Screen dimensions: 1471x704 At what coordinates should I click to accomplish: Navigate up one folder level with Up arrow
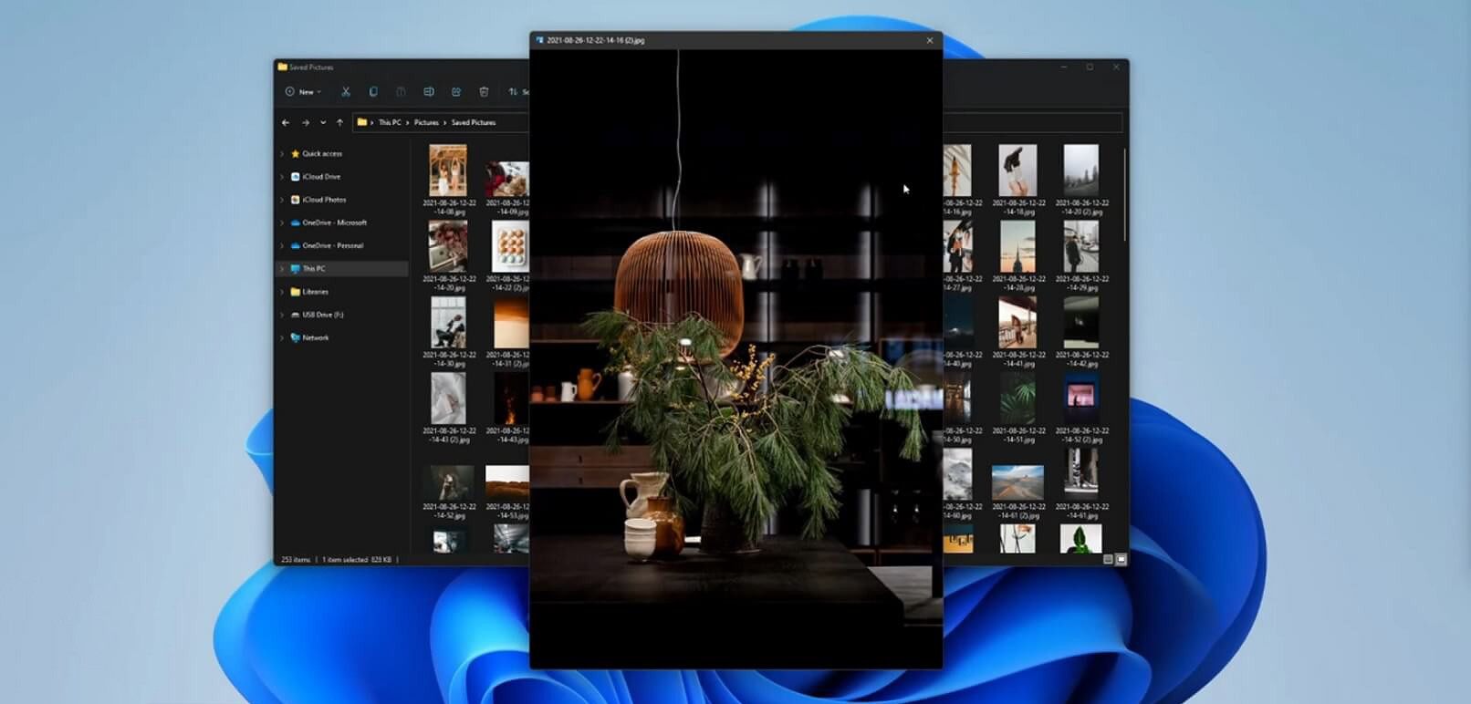(339, 122)
